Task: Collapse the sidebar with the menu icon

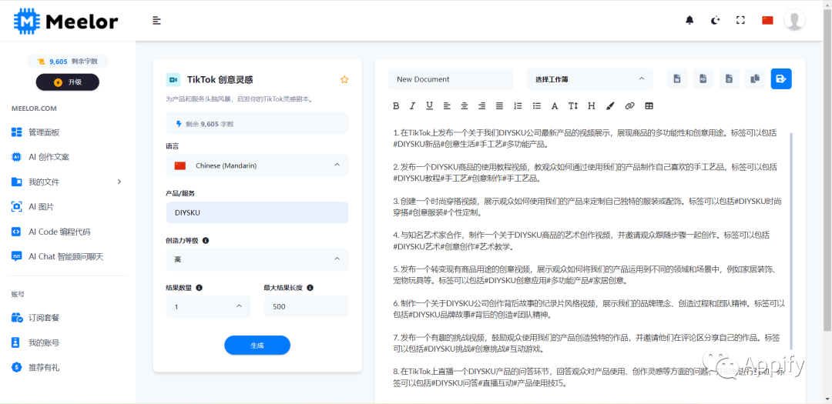Action: coord(156,21)
